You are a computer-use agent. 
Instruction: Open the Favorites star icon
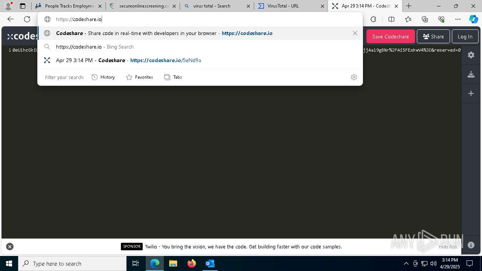coord(408,19)
